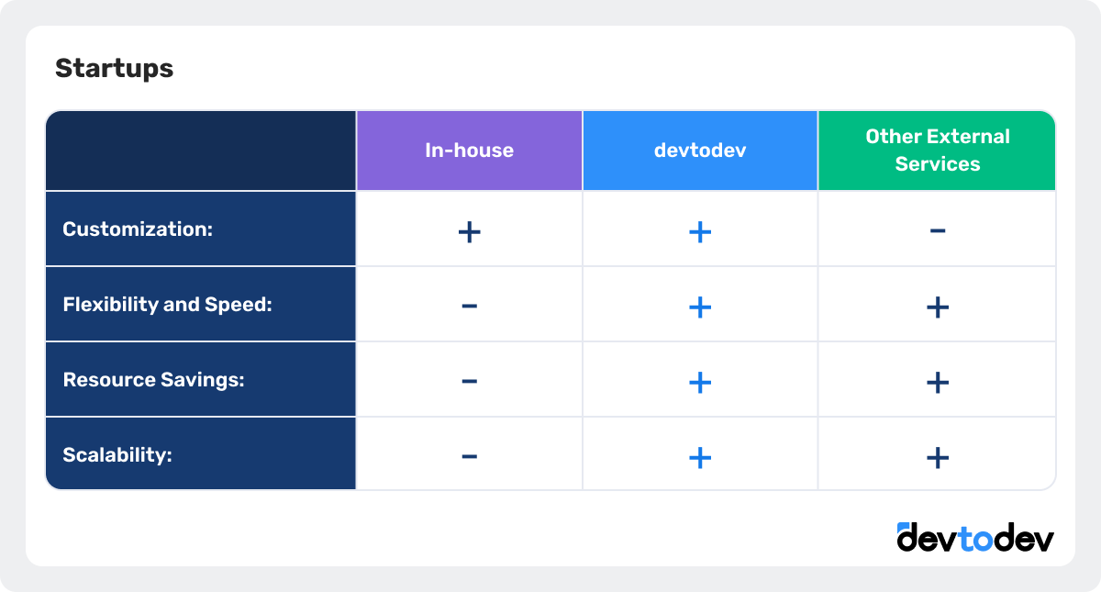Select the In-house column header
Screen dimensions: 1101x592
(x=469, y=151)
